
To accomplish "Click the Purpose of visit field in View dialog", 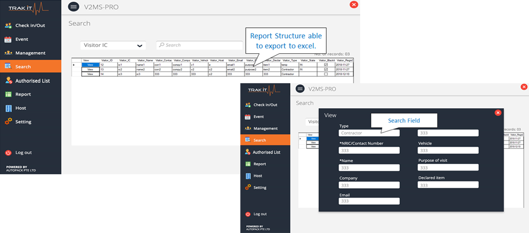I will [x=448, y=168].
